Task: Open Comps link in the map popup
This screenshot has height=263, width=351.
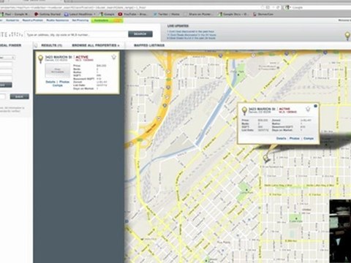Action: (309, 138)
